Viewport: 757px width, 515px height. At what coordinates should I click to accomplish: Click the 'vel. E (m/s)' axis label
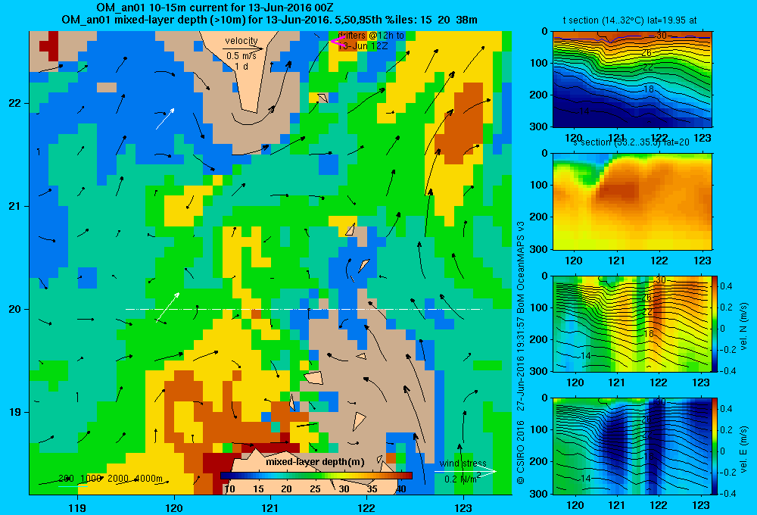pos(743,449)
